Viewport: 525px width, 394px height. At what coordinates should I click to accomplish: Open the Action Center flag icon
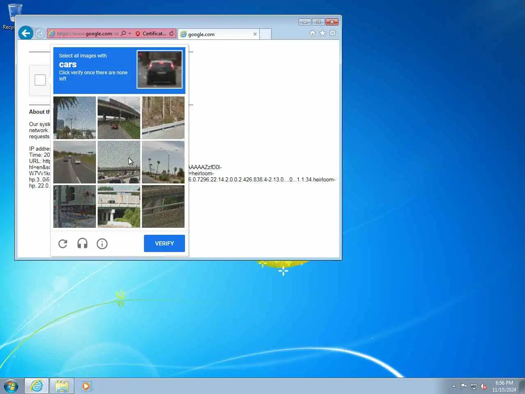coord(463,386)
